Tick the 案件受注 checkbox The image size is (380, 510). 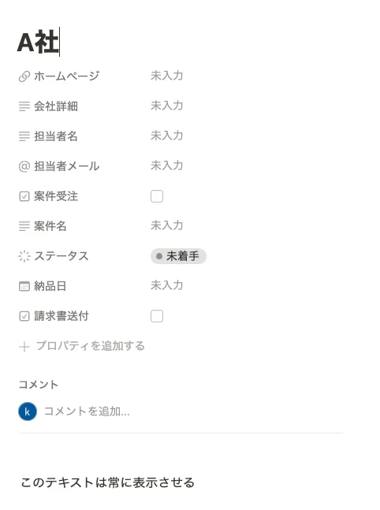pos(157,196)
